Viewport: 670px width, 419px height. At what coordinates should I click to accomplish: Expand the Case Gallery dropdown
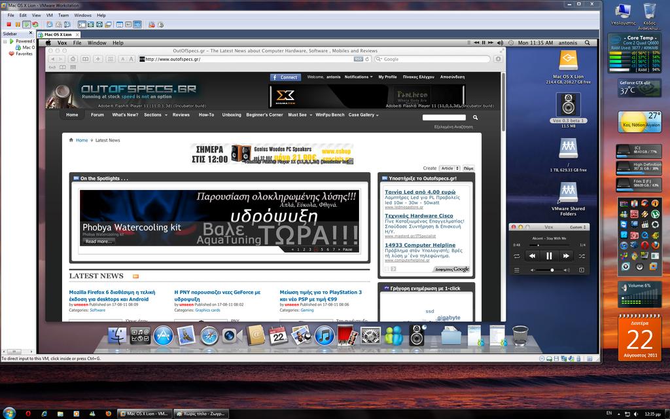coord(364,115)
